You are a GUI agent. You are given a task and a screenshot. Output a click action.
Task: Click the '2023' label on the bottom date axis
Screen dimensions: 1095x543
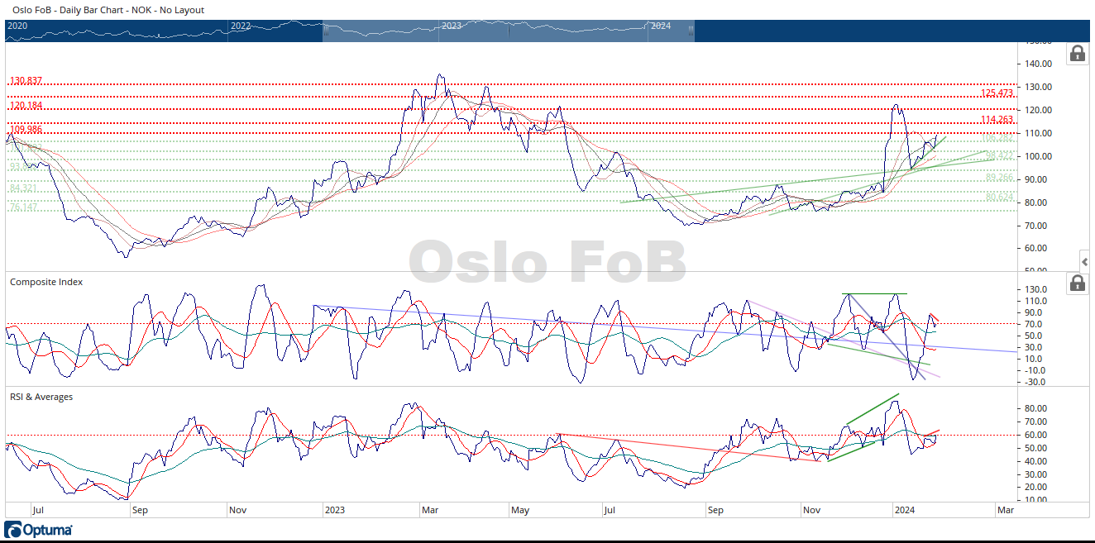click(x=334, y=510)
